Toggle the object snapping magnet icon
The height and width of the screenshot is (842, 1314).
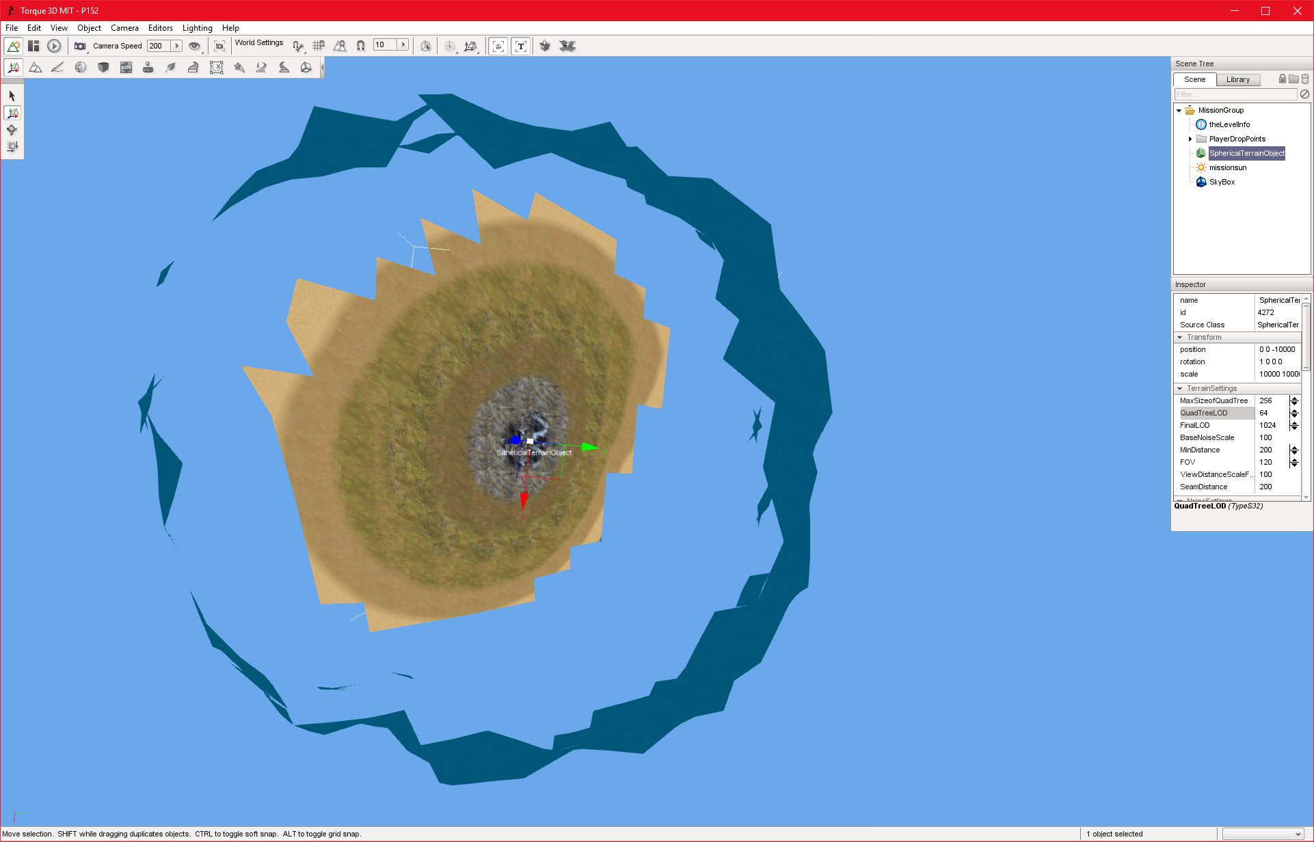coord(360,46)
